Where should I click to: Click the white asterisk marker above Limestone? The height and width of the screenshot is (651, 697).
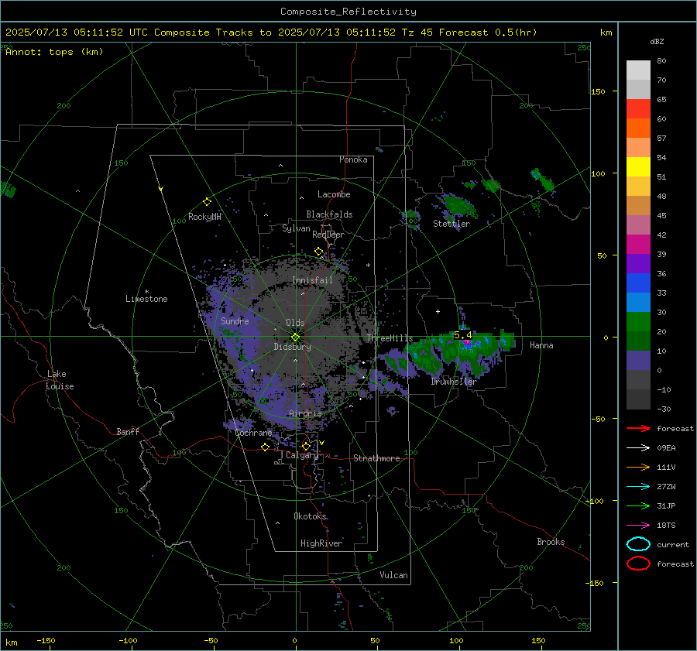[x=146, y=292]
